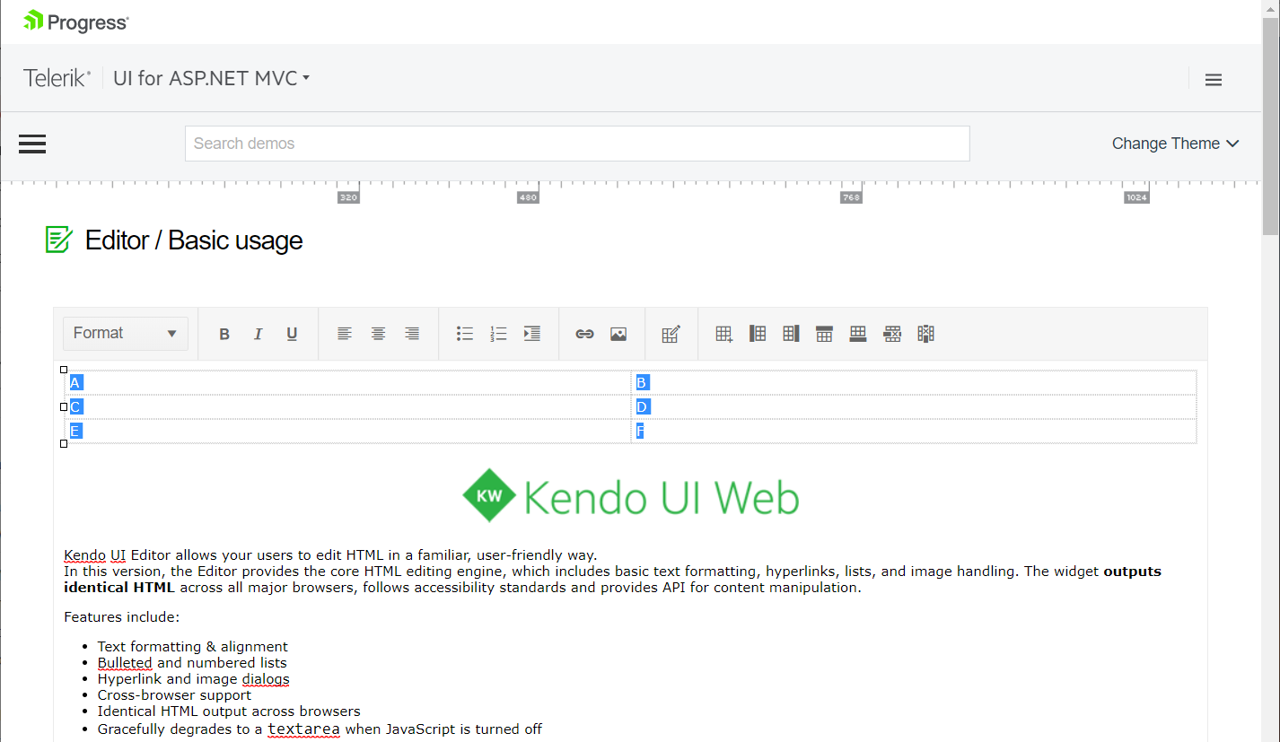Align text left
Image resolution: width=1280 pixels, height=742 pixels.
[345, 334]
